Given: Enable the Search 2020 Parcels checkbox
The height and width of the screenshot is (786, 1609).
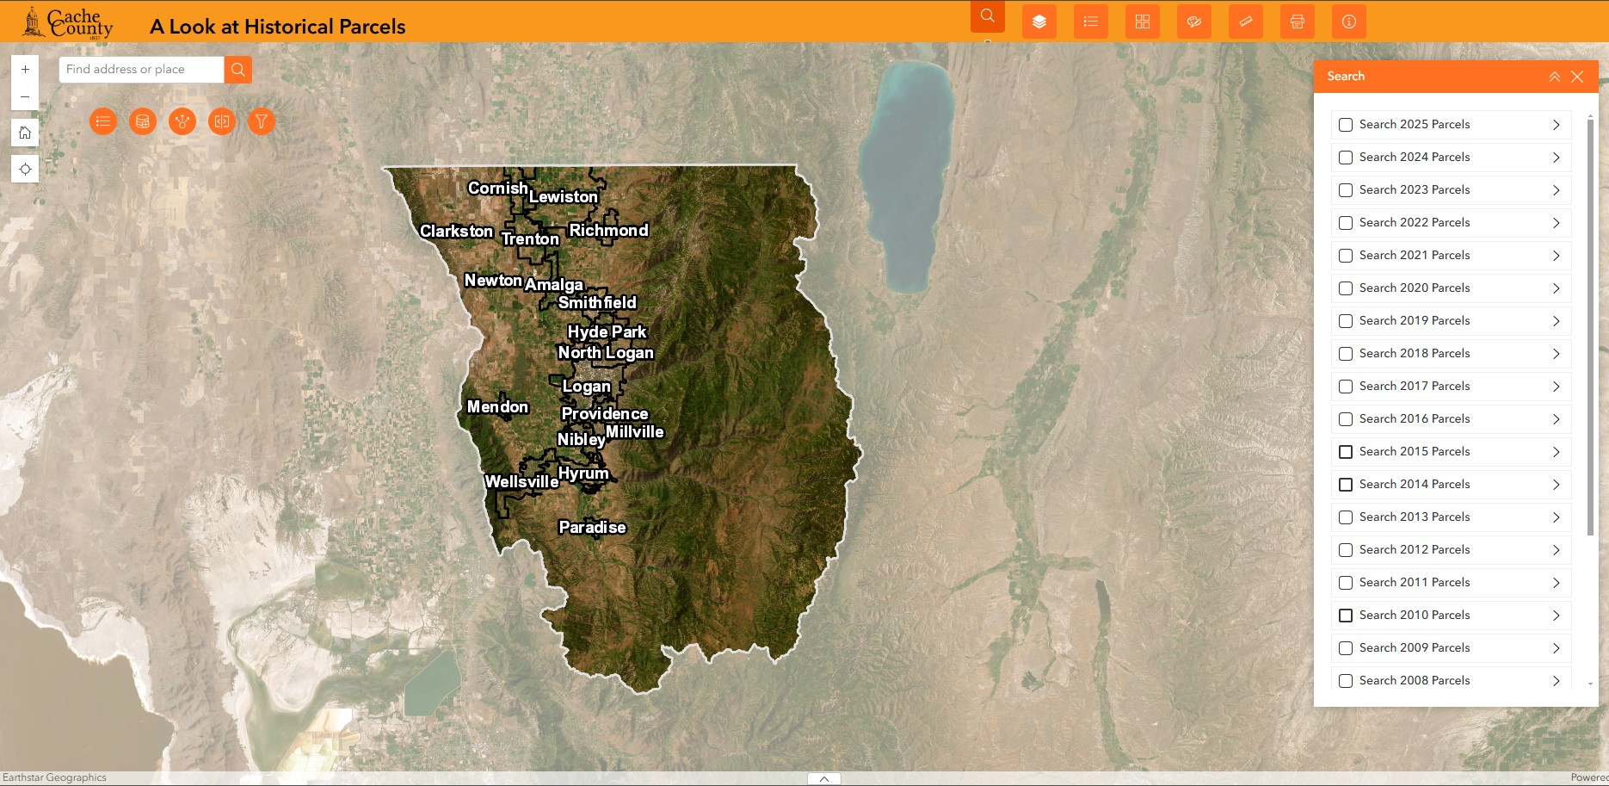Looking at the screenshot, I should click(x=1346, y=288).
